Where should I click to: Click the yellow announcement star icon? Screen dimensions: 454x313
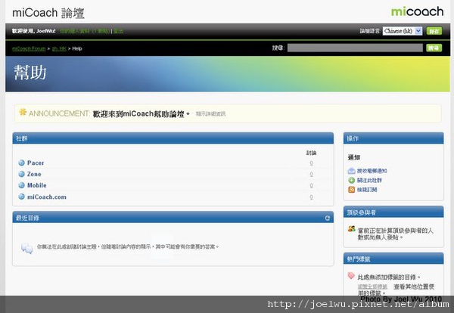[23, 112]
